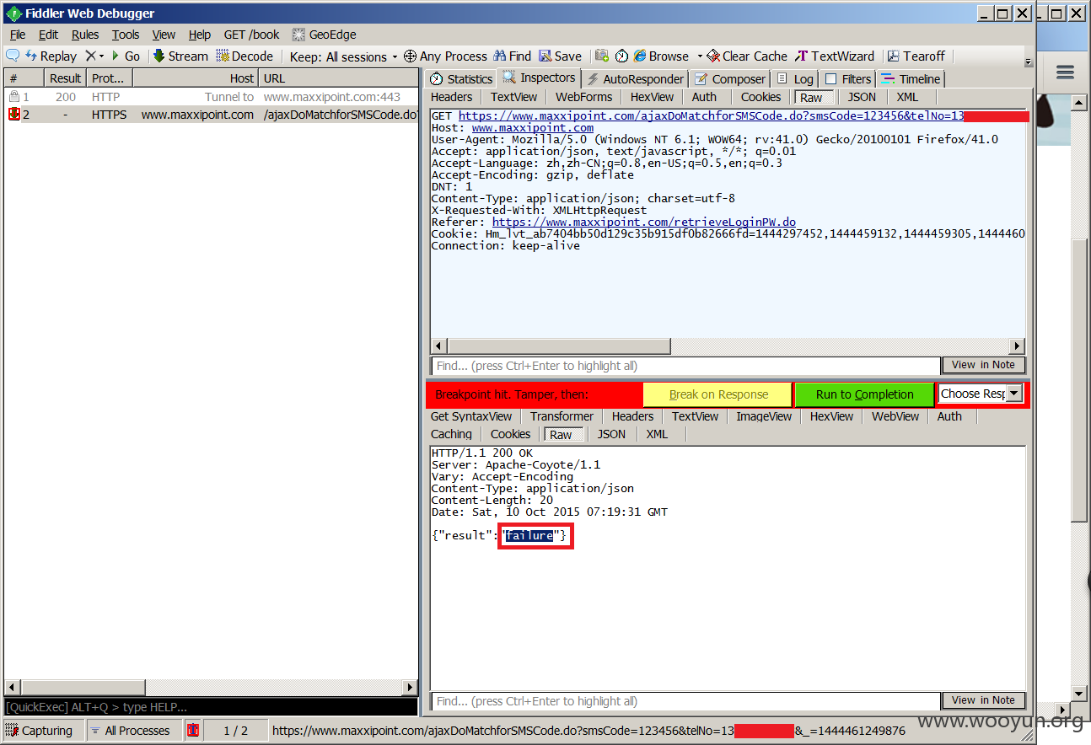Select the request XML inspector tab

[907, 97]
